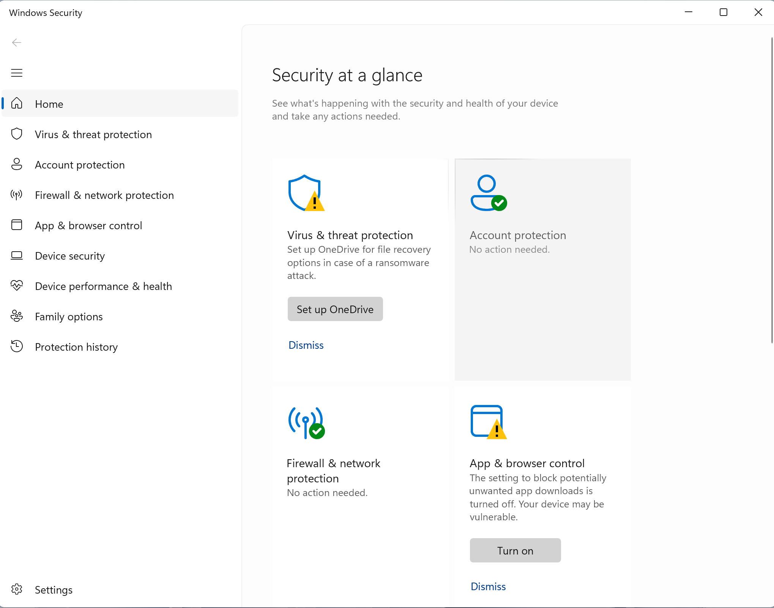Viewport: 774px width, 608px height.
Task: Click the heart icon for Device performance
Action: (17, 286)
